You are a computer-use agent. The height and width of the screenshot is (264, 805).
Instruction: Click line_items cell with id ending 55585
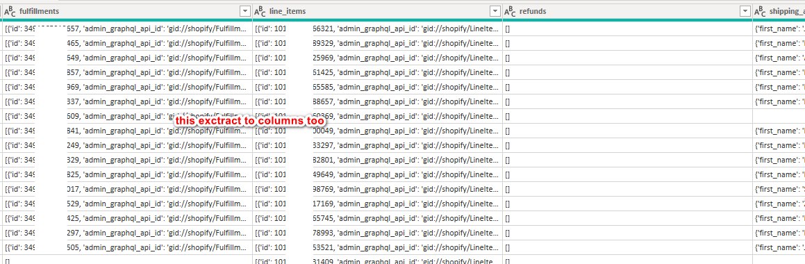click(x=377, y=88)
